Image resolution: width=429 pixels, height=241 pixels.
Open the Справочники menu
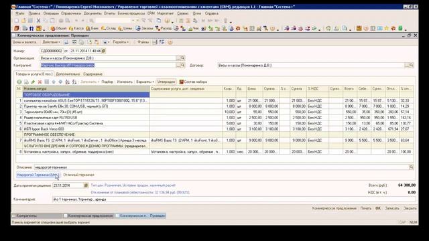71,13
